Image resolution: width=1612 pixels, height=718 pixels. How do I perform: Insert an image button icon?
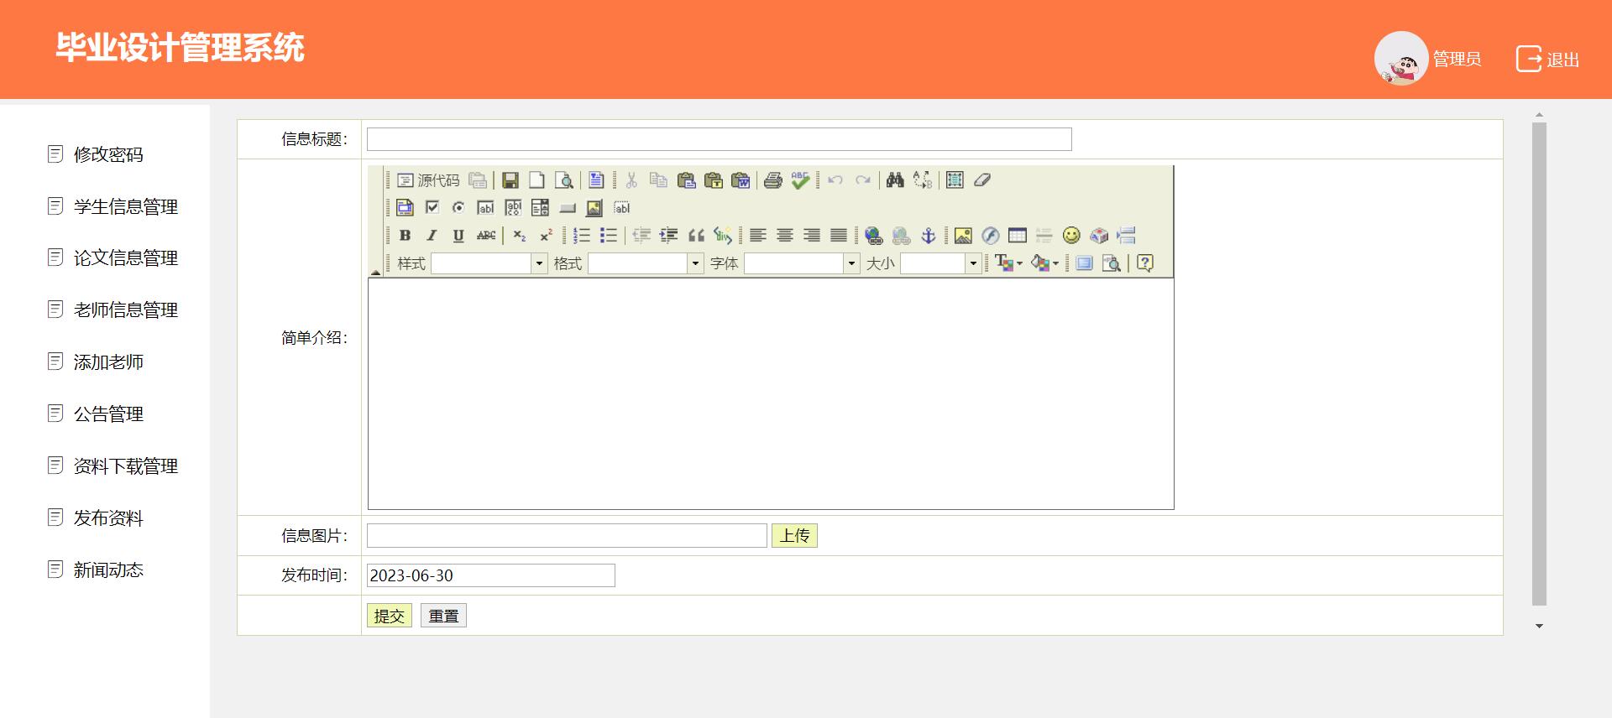coord(594,208)
